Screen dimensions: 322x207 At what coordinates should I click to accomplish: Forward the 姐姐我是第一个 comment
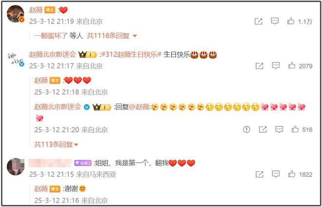click(260, 174)
